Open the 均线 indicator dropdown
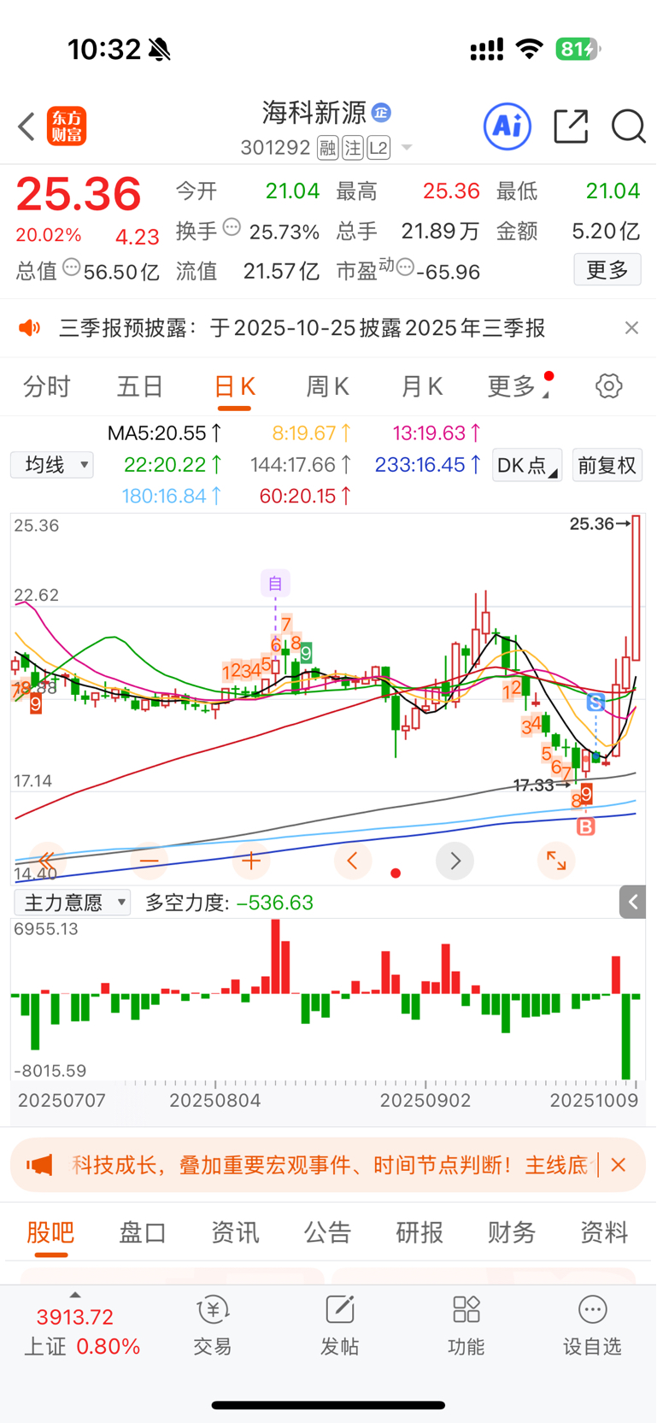The height and width of the screenshot is (1423, 657). tap(52, 465)
